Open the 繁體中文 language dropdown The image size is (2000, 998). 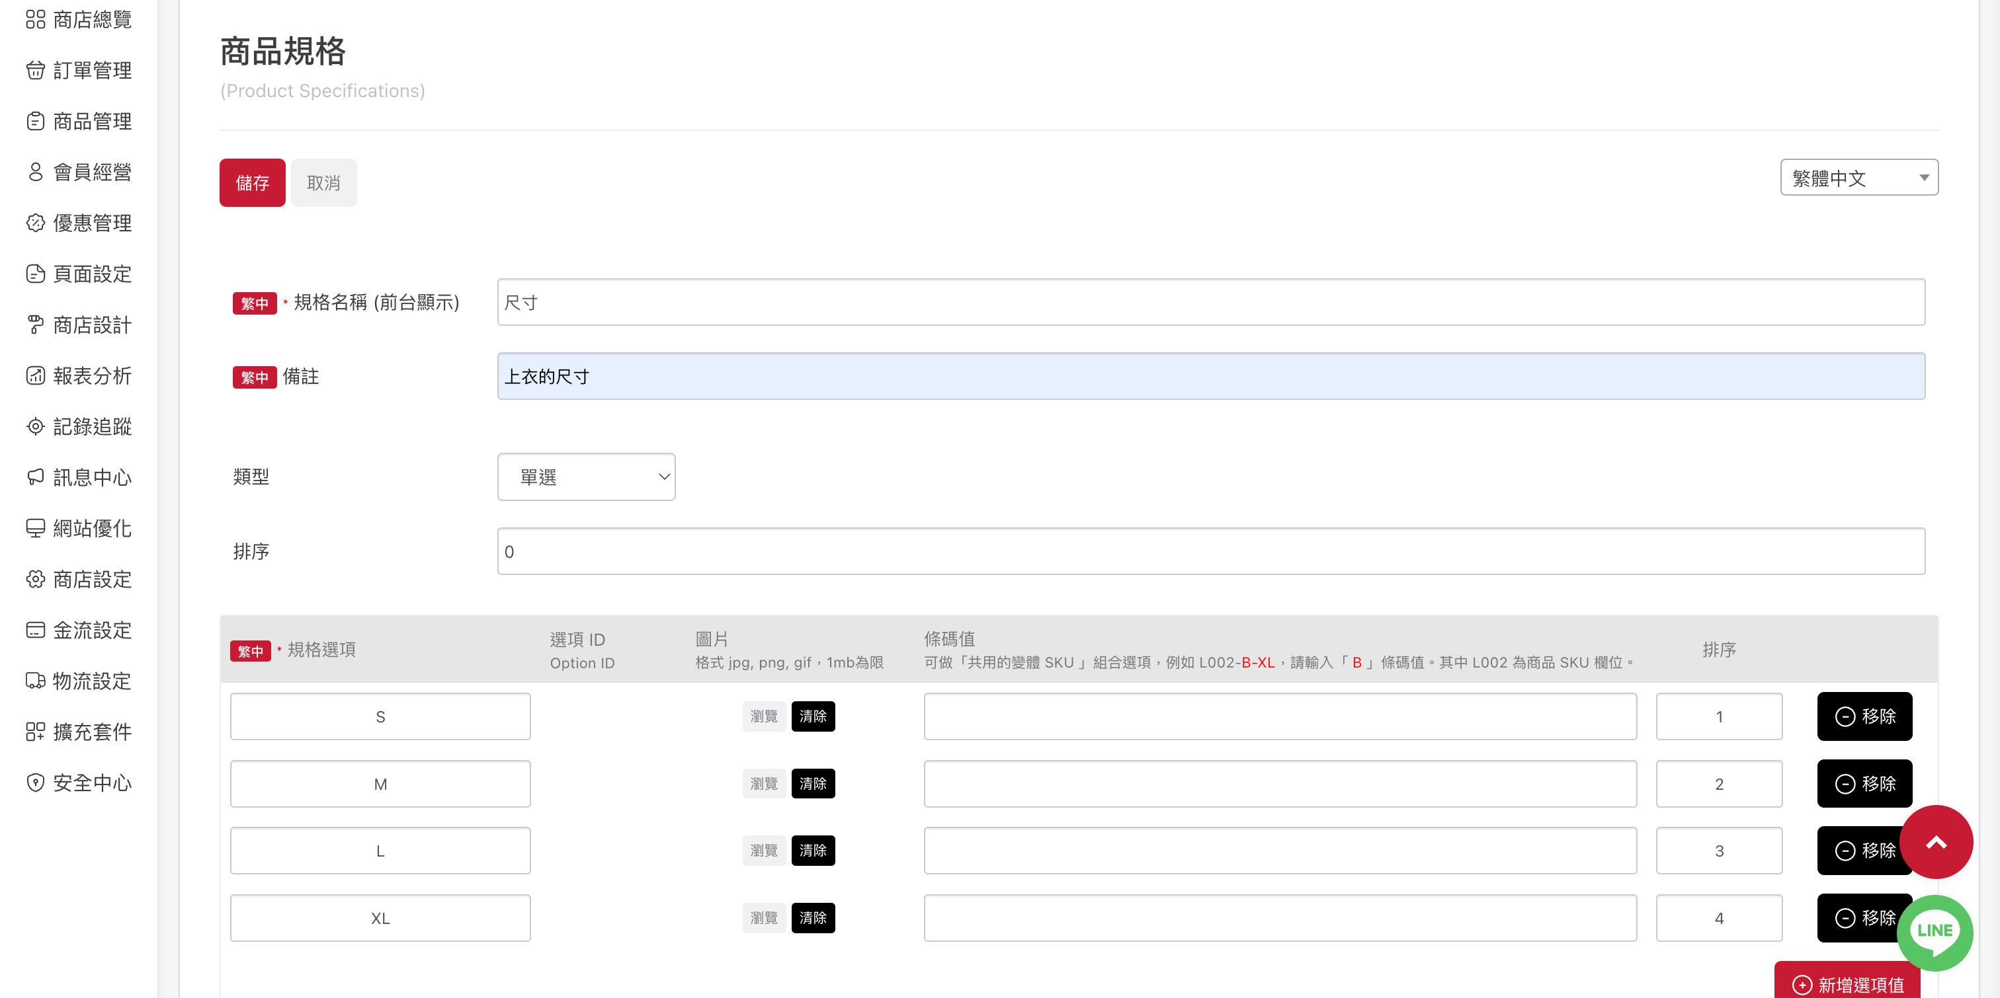1858,178
